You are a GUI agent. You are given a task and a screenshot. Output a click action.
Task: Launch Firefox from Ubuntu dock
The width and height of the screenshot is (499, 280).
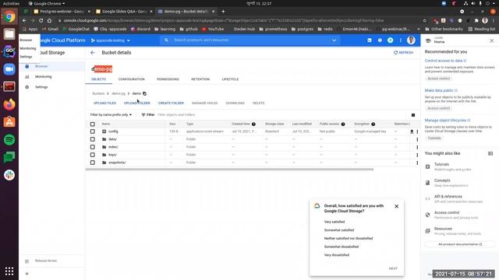pos(9,104)
